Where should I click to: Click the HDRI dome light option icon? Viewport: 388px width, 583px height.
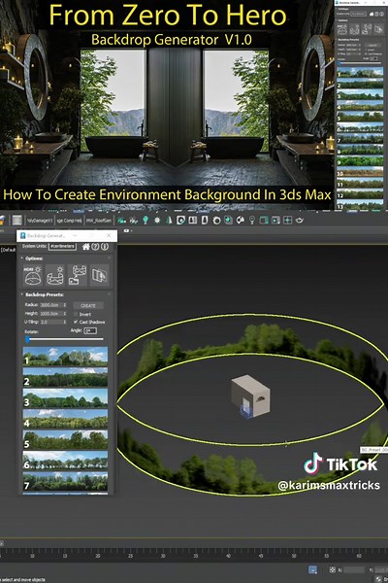(33, 275)
